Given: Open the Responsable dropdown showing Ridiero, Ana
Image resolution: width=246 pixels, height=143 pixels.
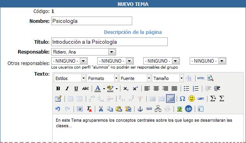Looking at the screenshot, I should tap(83, 52).
